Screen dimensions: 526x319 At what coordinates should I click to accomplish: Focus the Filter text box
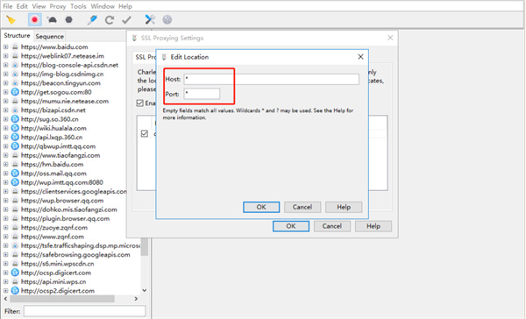(x=84, y=311)
